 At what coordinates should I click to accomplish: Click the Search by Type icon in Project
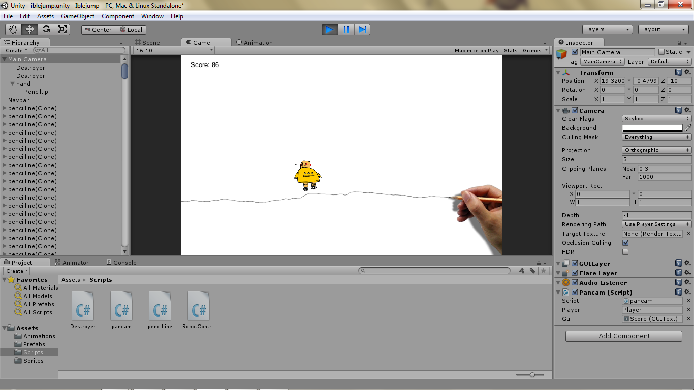point(522,271)
